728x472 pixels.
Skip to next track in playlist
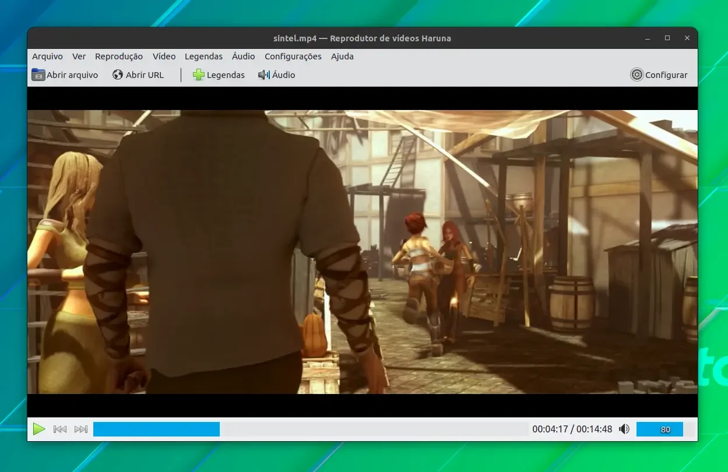(81, 430)
